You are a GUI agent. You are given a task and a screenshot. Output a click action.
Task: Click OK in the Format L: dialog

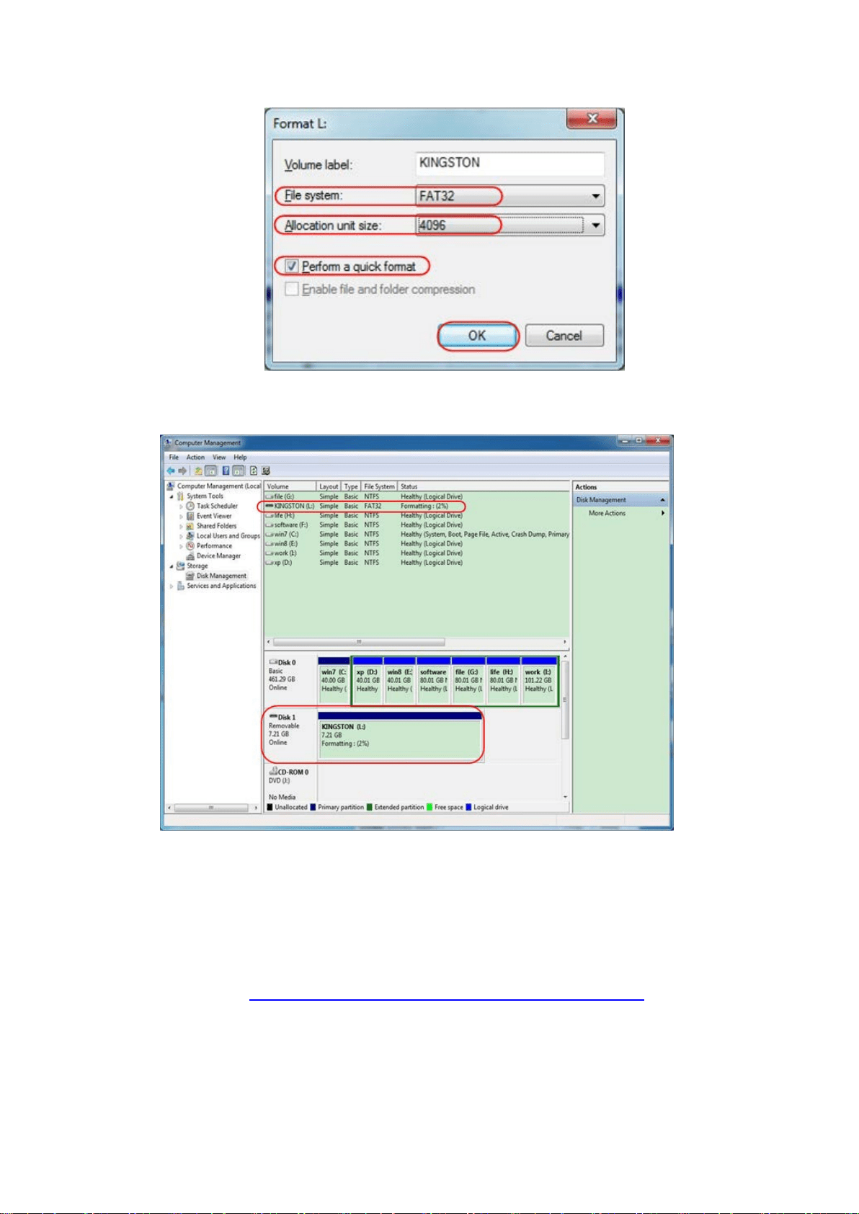[x=477, y=336]
